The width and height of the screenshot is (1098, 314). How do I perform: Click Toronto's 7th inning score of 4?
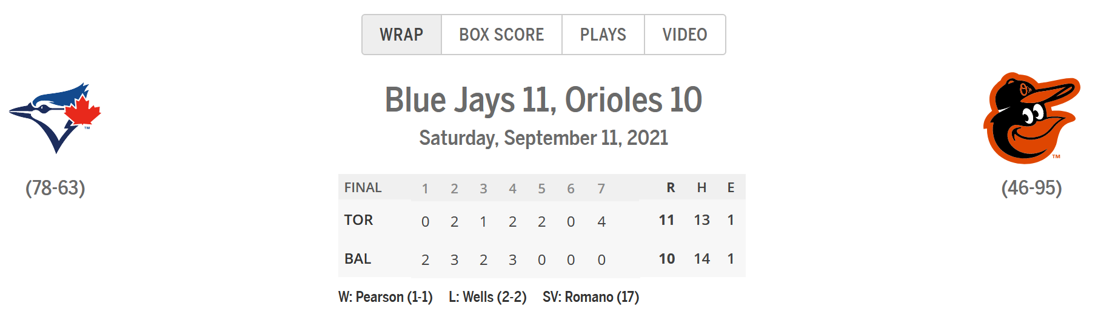(601, 222)
